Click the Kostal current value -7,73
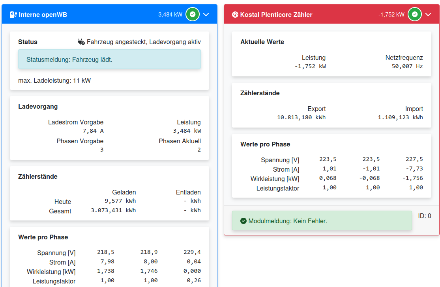The height and width of the screenshot is (287, 440). [x=414, y=169]
